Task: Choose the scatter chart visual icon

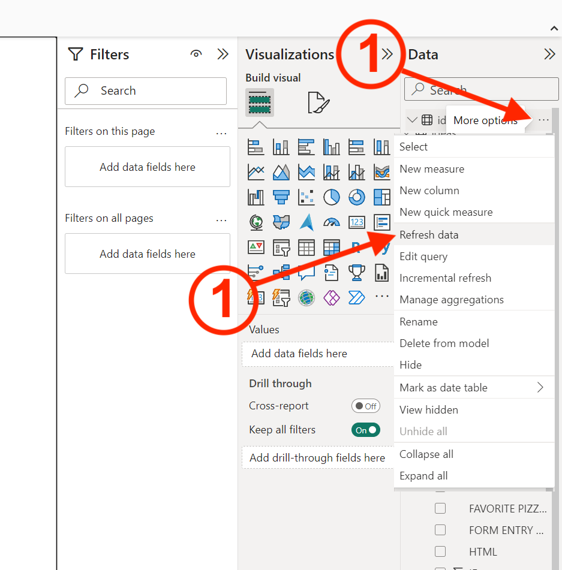Action: click(x=306, y=197)
